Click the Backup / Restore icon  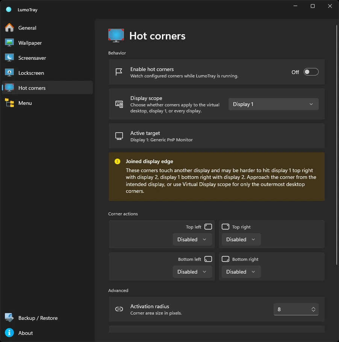pyautogui.click(x=9, y=318)
